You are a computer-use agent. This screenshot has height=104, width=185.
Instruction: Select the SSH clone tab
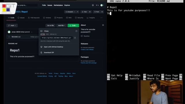pyautogui.click(x=47, y=34)
